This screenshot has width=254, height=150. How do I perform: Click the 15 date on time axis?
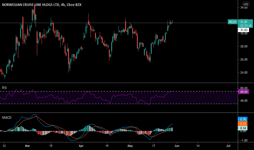pyautogui.click(x=51, y=146)
